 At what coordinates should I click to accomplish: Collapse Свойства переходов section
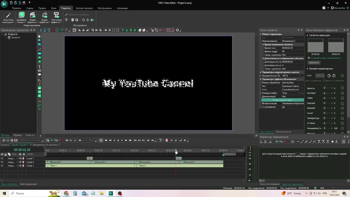pyautogui.click(x=307, y=35)
